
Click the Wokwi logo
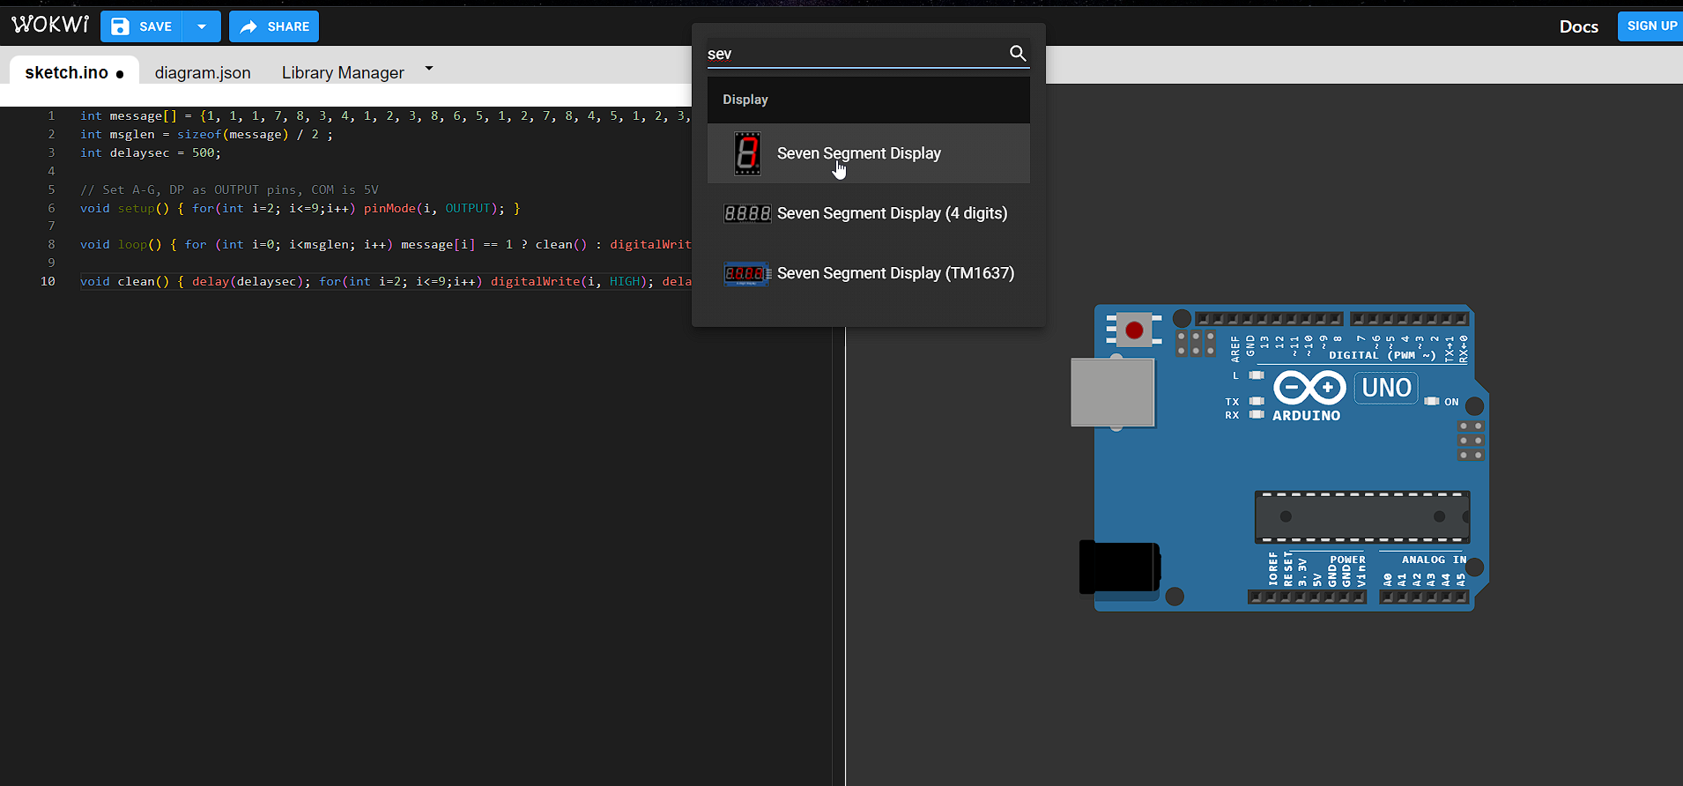click(x=50, y=25)
